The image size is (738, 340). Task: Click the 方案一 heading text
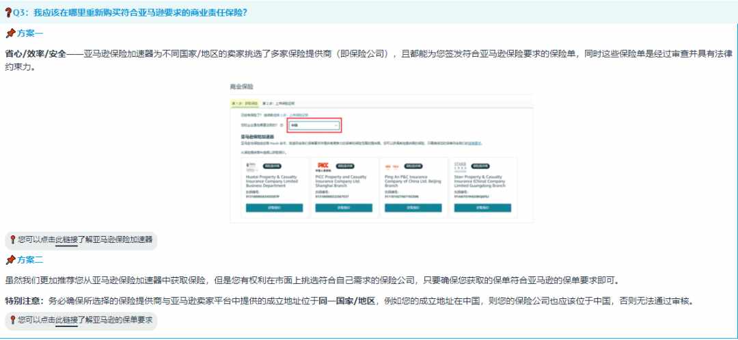pyautogui.click(x=30, y=34)
